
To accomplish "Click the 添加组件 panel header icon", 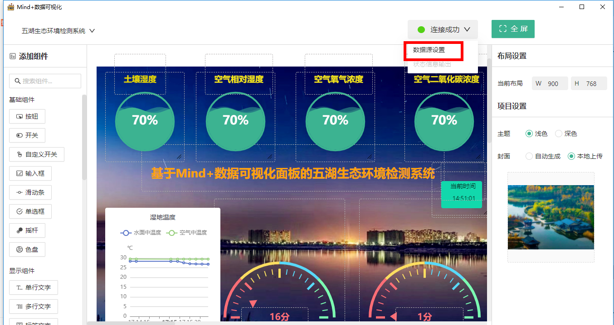I will click(13, 57).
